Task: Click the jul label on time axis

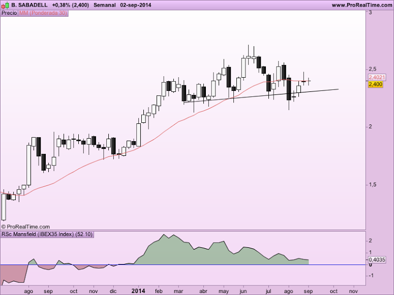Action: (x=268, y=291)
